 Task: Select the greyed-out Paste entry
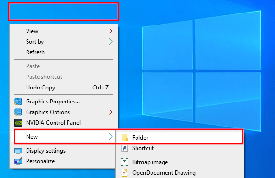[x=64, y=66]
